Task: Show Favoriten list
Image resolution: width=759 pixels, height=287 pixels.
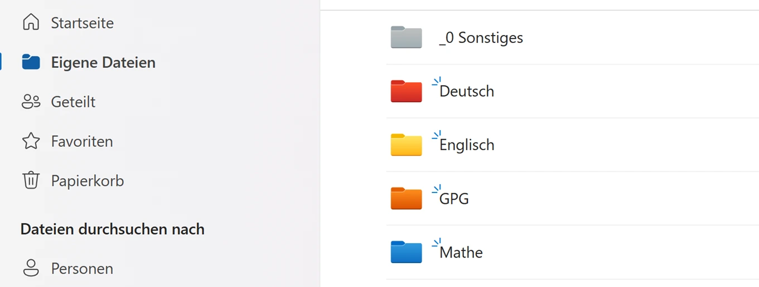Action: point(82,141)
